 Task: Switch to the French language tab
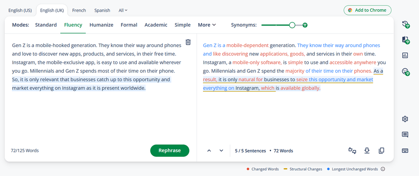click(x=79, y=10)
